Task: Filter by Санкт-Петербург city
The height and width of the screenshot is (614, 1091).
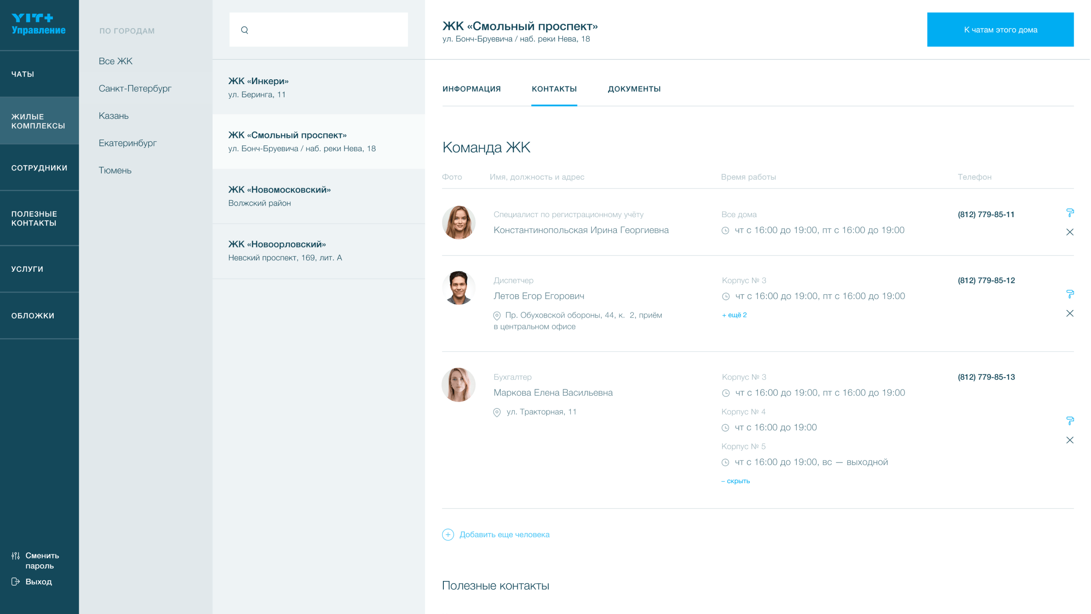Action: click(x=135, y=89)
